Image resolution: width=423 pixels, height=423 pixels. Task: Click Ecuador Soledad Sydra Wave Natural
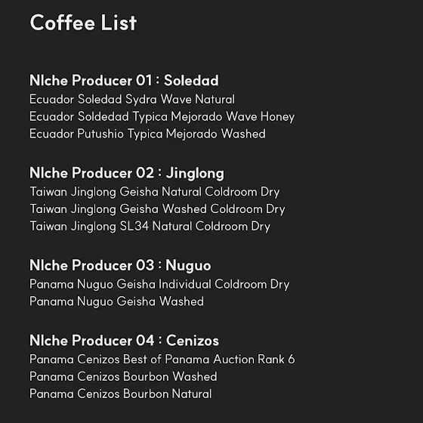[132, 99]
